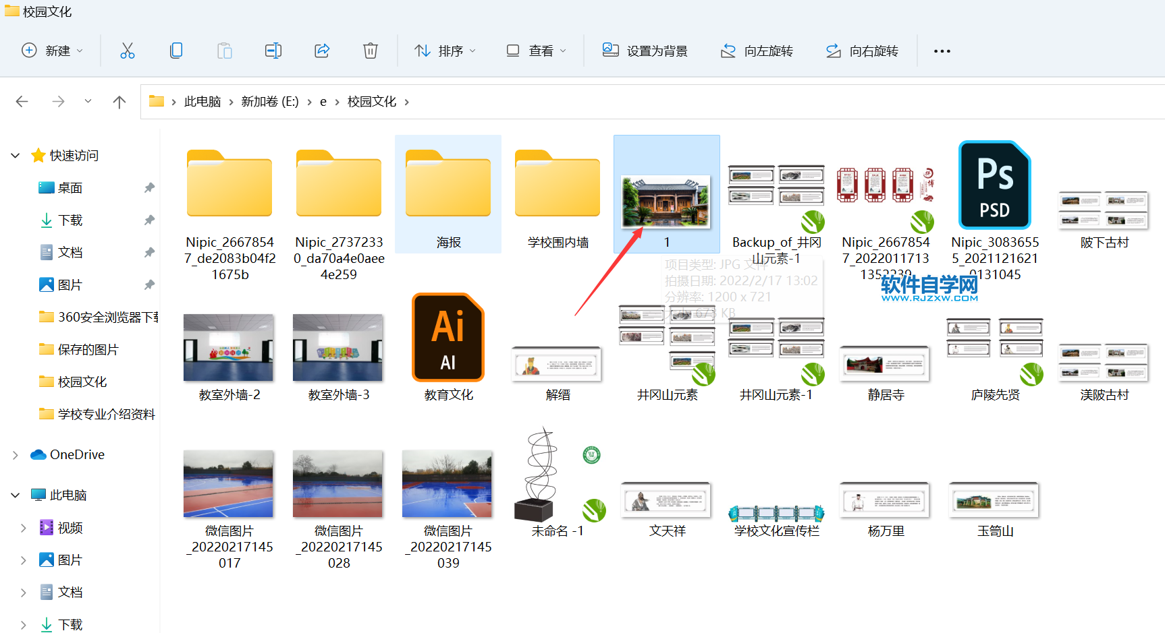The image size is (1165, 633).
Task: Click the Rename icon in toolbar
Action: point(273,51)
